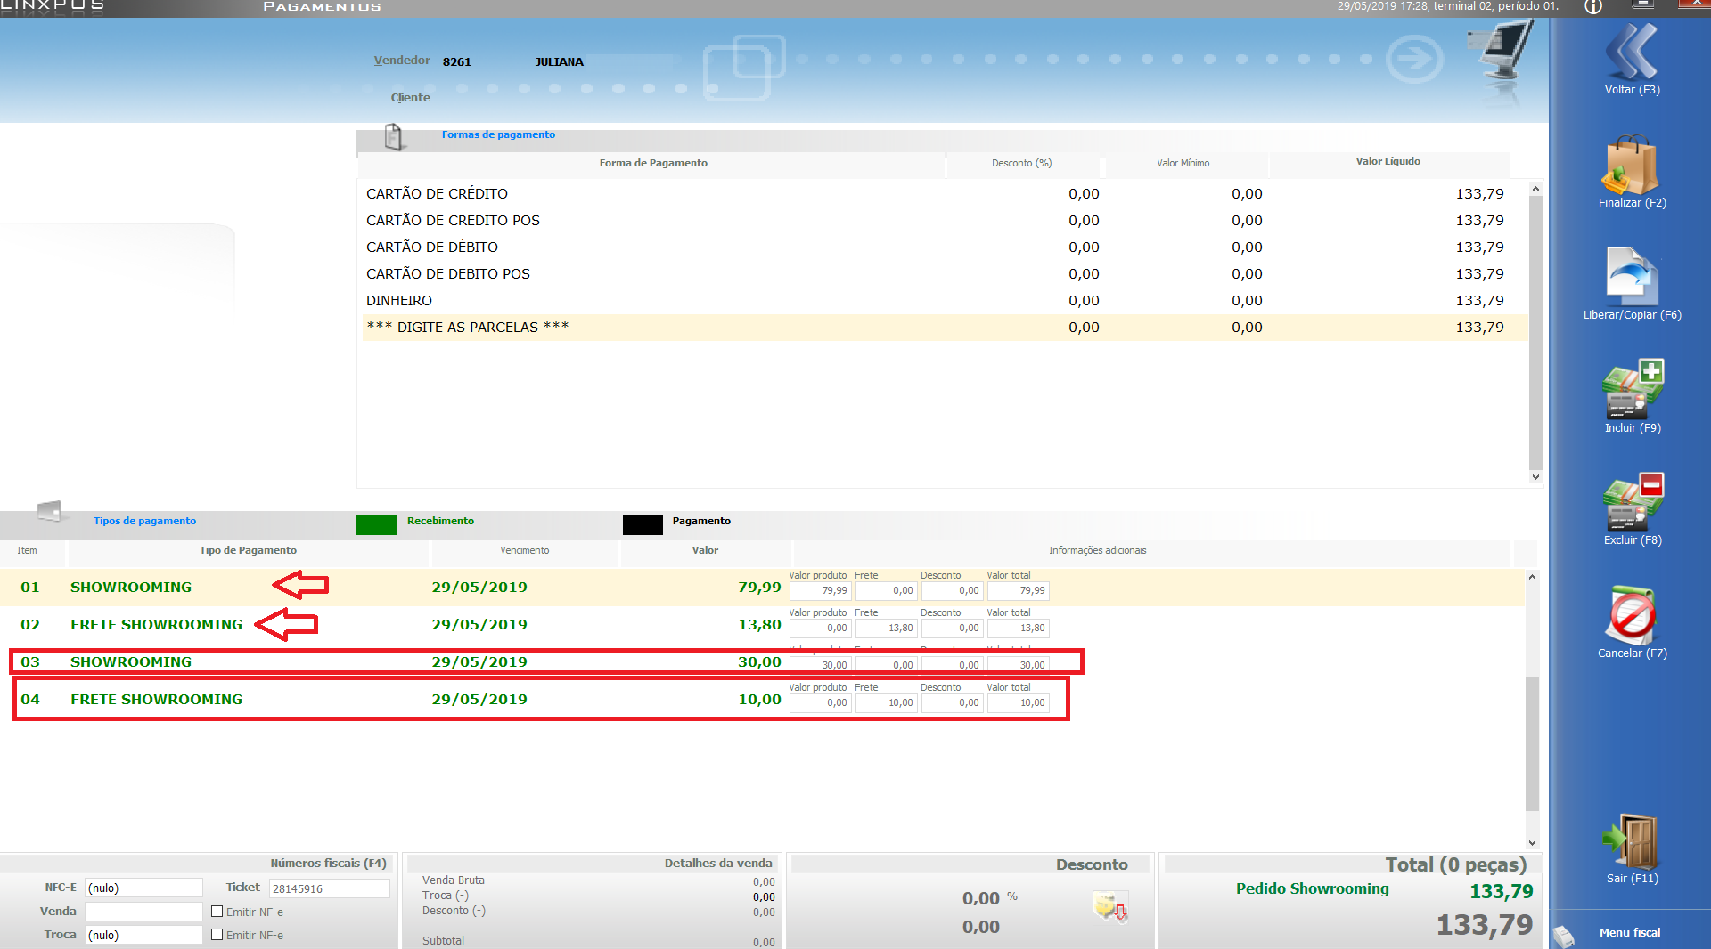This screenshot has height=949, width=1711.
Task: Click the Finalizar (F2) shopping bag icon
Action: pos(1631,166)
